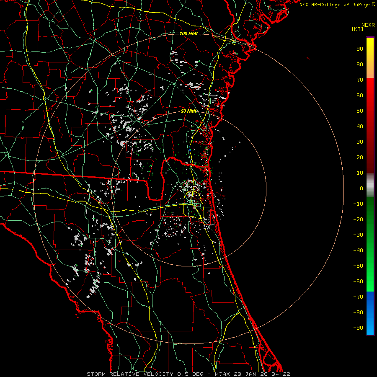The height and width of the screenshot is (377, 377).
Task: Click the -20 value on the velocity scale
Action: 358,219
